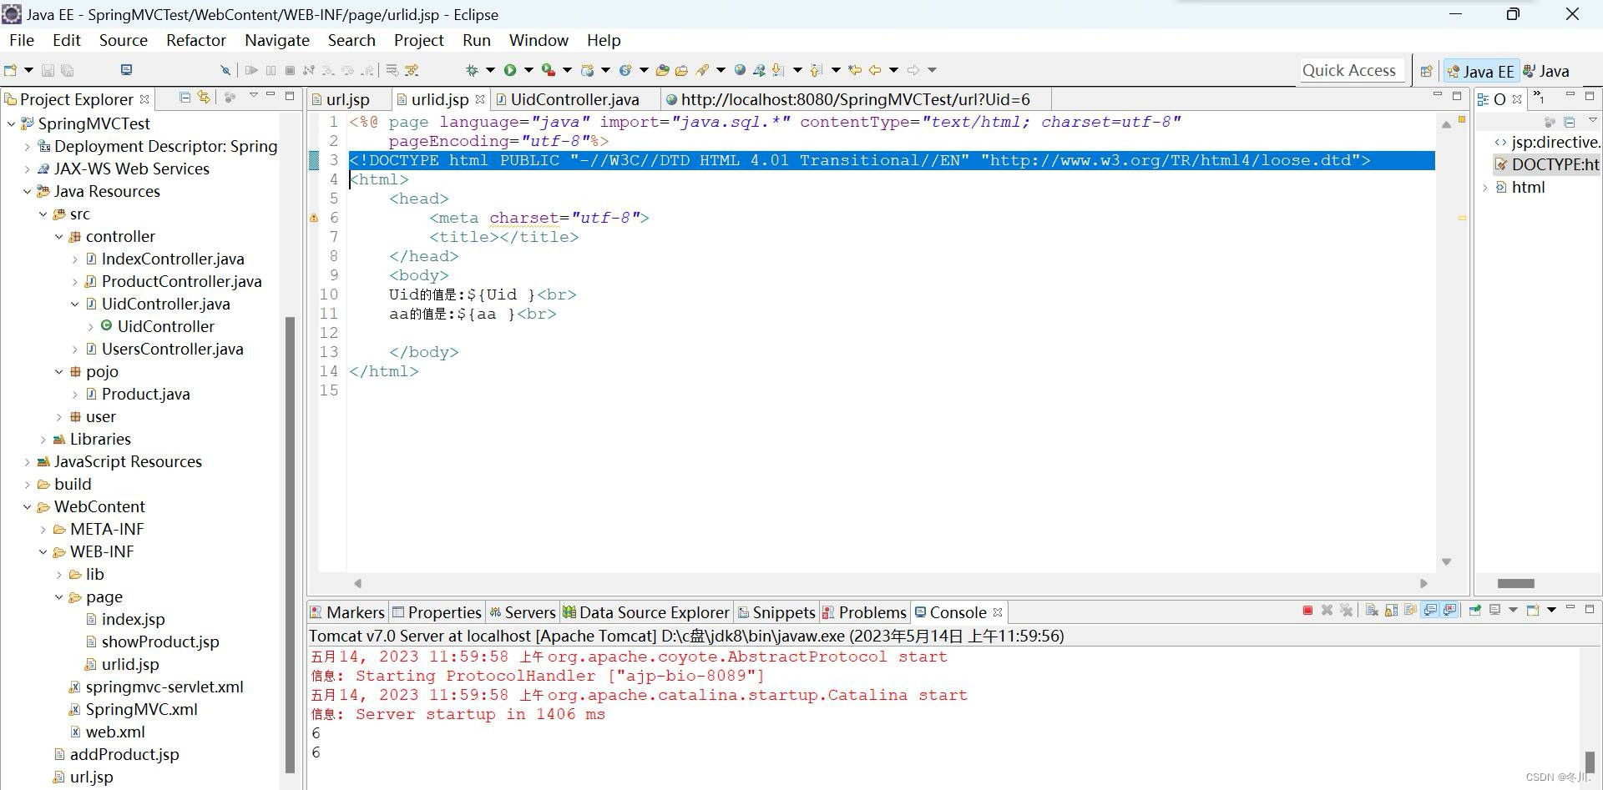Click the Save toolbar icon
This screenshot has height=790, width=1603.
click(x=48, y=70)
